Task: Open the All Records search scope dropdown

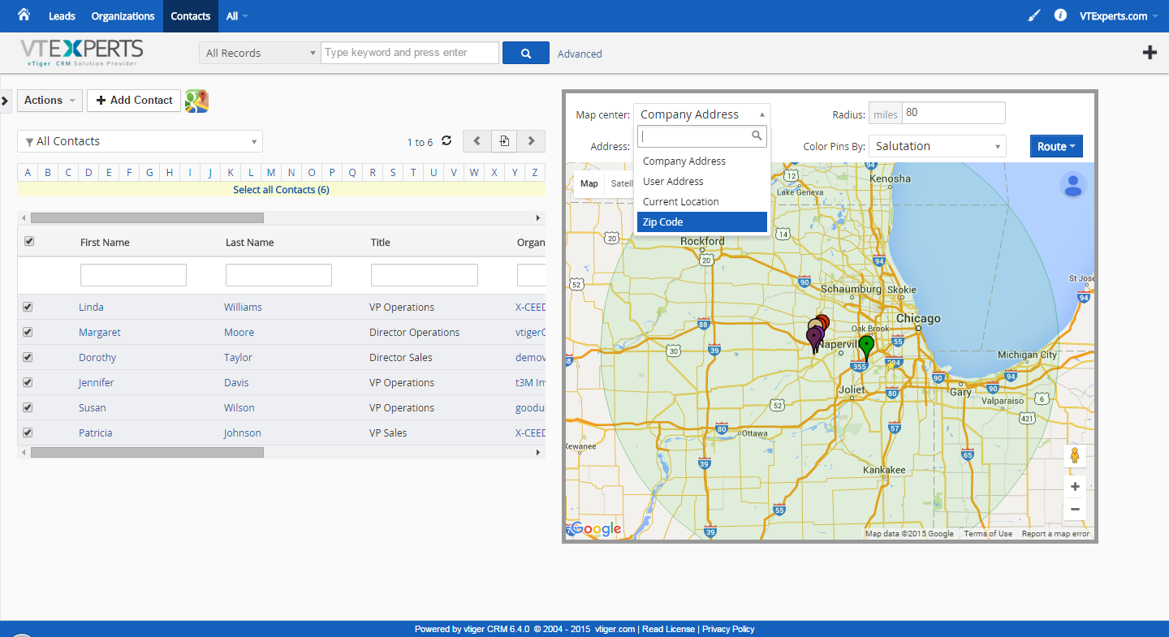Action: point(260,53)
